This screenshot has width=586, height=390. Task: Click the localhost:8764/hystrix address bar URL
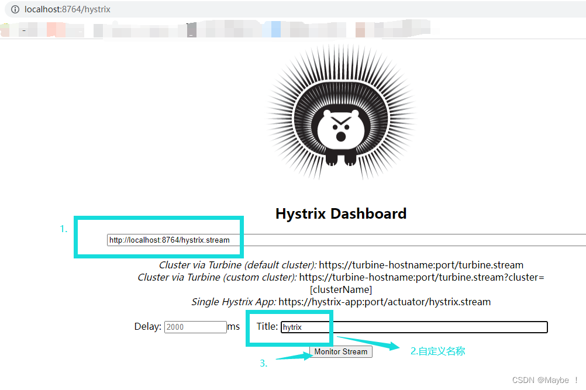coord(67,9)
